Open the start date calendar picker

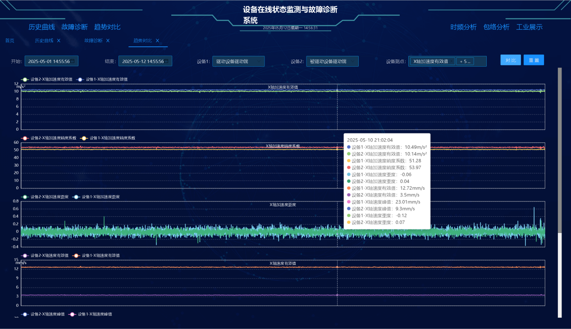click(73, 61)
